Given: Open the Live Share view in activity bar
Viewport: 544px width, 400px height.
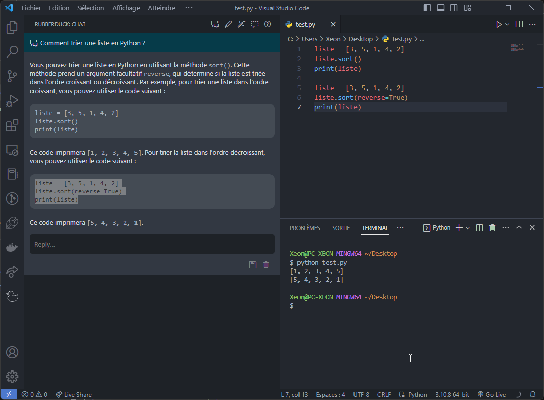Looking at the screenshot, I should [12, 272].
